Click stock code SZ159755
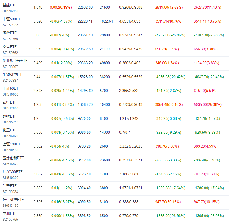Image resolution: width=229 pixels, height=224 pixels. click(x=10, y=220)
